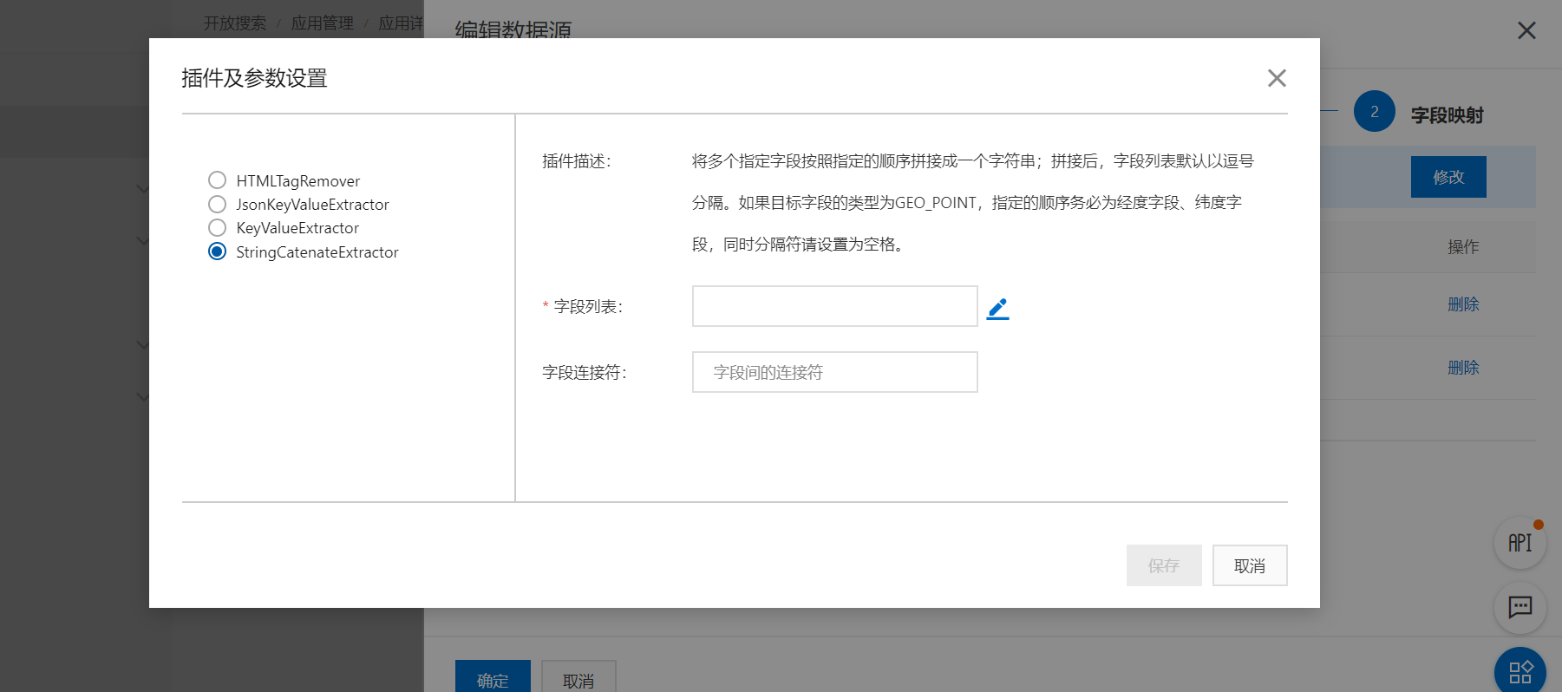
Task: Click the 插件描述 label text
Action: tap(577, 161)
